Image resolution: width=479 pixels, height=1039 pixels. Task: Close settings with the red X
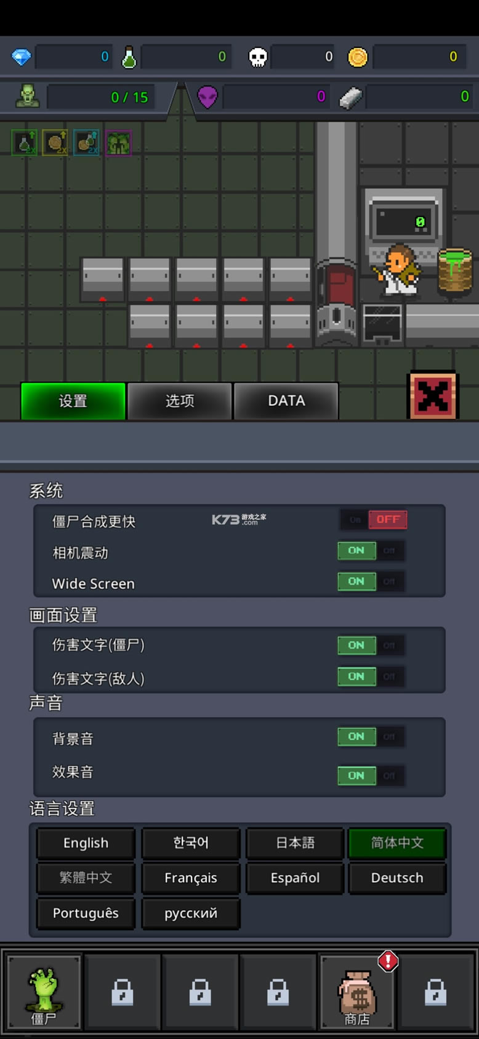[x=433, y=396]
